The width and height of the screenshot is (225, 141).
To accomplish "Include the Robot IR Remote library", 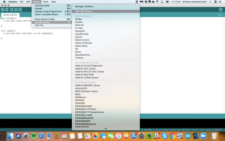I will click(x=106, y=43).
